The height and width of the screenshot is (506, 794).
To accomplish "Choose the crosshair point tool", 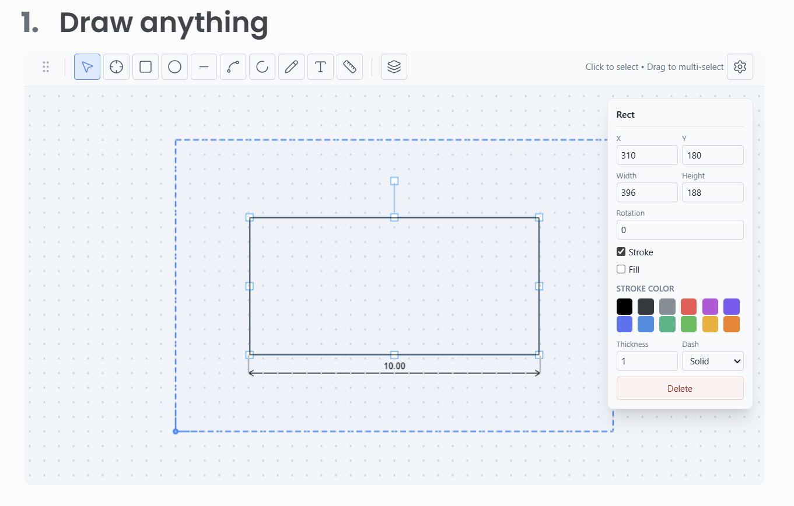I will 116,67.
